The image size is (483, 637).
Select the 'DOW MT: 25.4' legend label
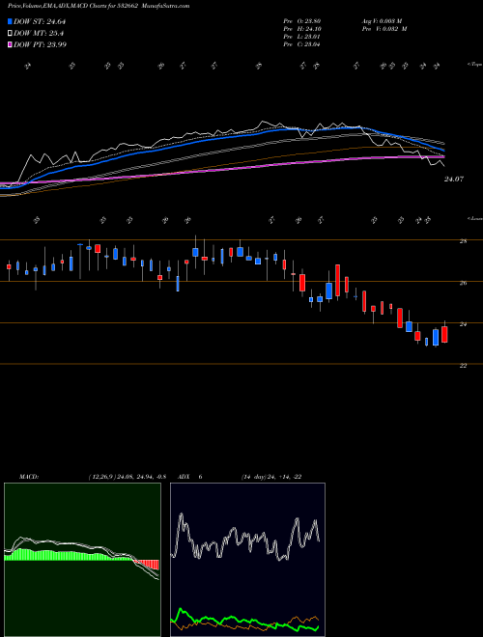(x=39, y=34)
